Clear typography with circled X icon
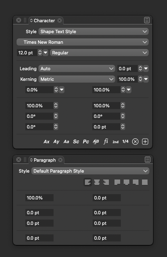167x257 pixels. click(135, 142)
